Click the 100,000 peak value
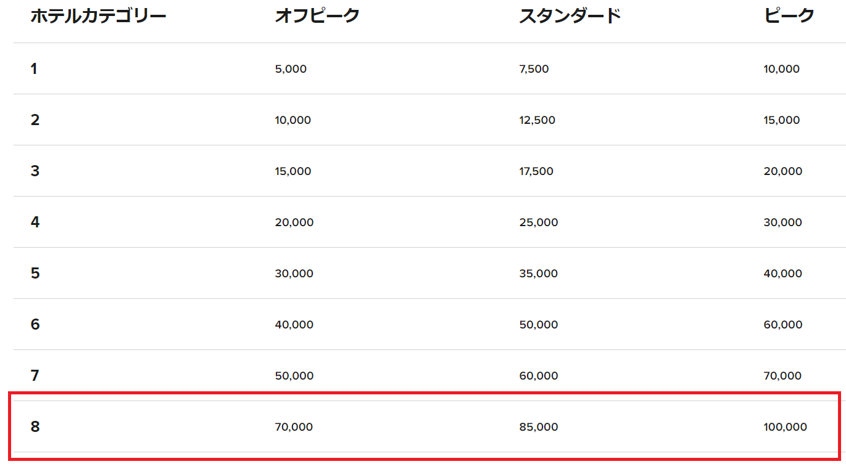The image size is (846, 464). [785, 427]
